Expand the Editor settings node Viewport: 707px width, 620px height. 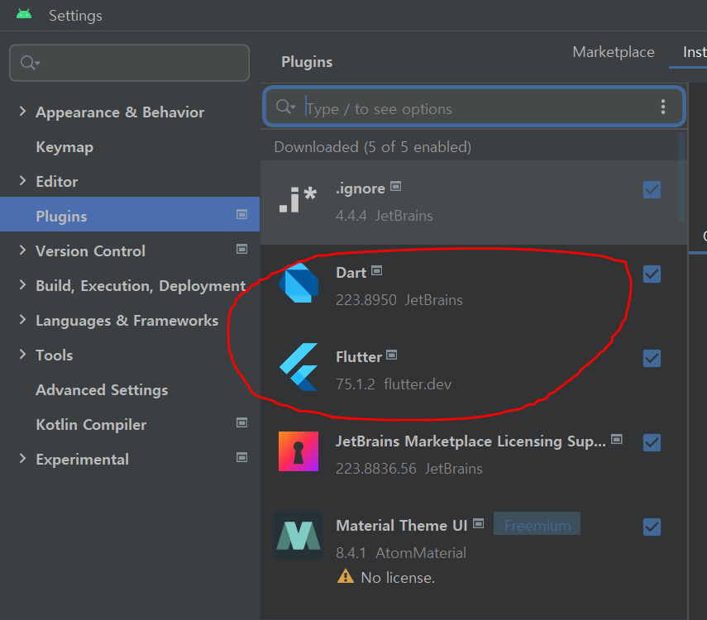click(22, 181)
